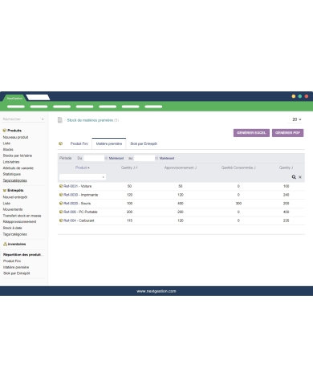
Task: Open Produit Fini under Répartition des produits
Action: [12, 261]
